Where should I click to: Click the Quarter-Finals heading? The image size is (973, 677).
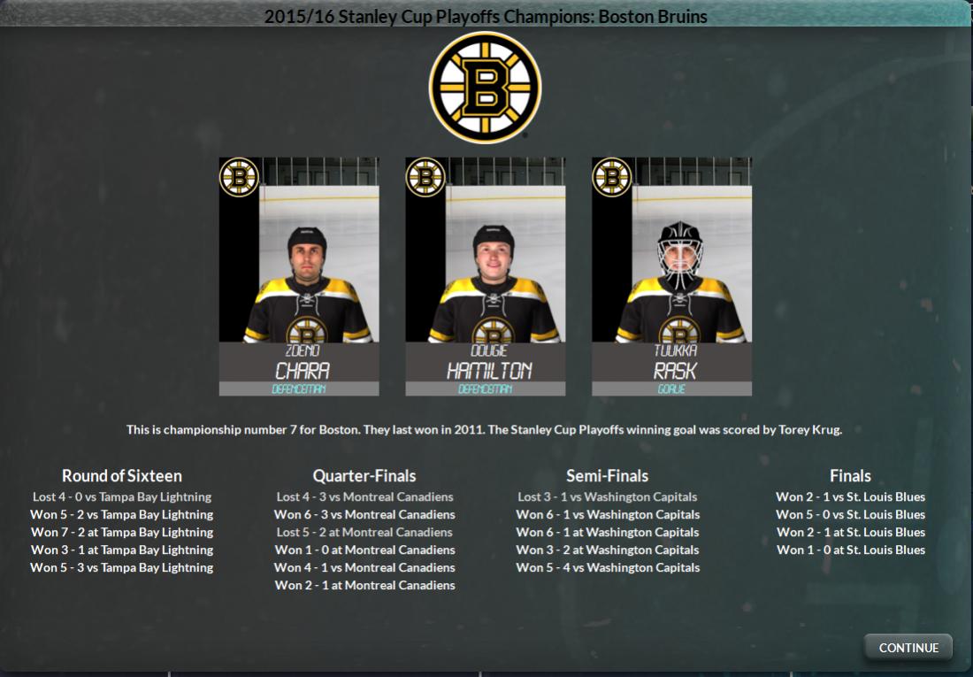click(x=364, y=476)
